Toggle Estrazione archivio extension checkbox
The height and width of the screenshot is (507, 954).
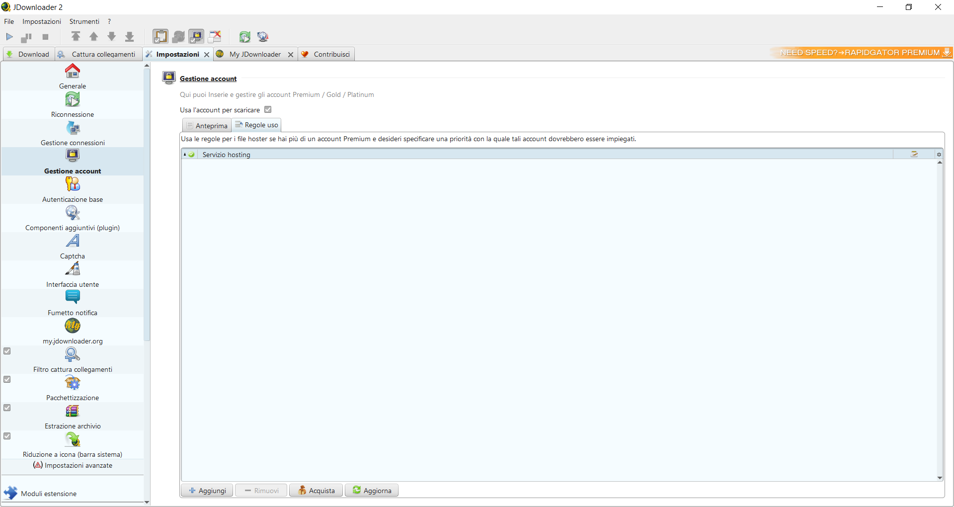[7, 408]
